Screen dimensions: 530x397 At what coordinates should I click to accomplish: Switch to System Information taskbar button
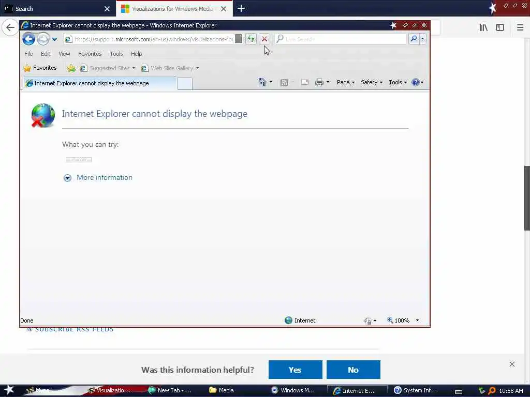pos(415,390)
